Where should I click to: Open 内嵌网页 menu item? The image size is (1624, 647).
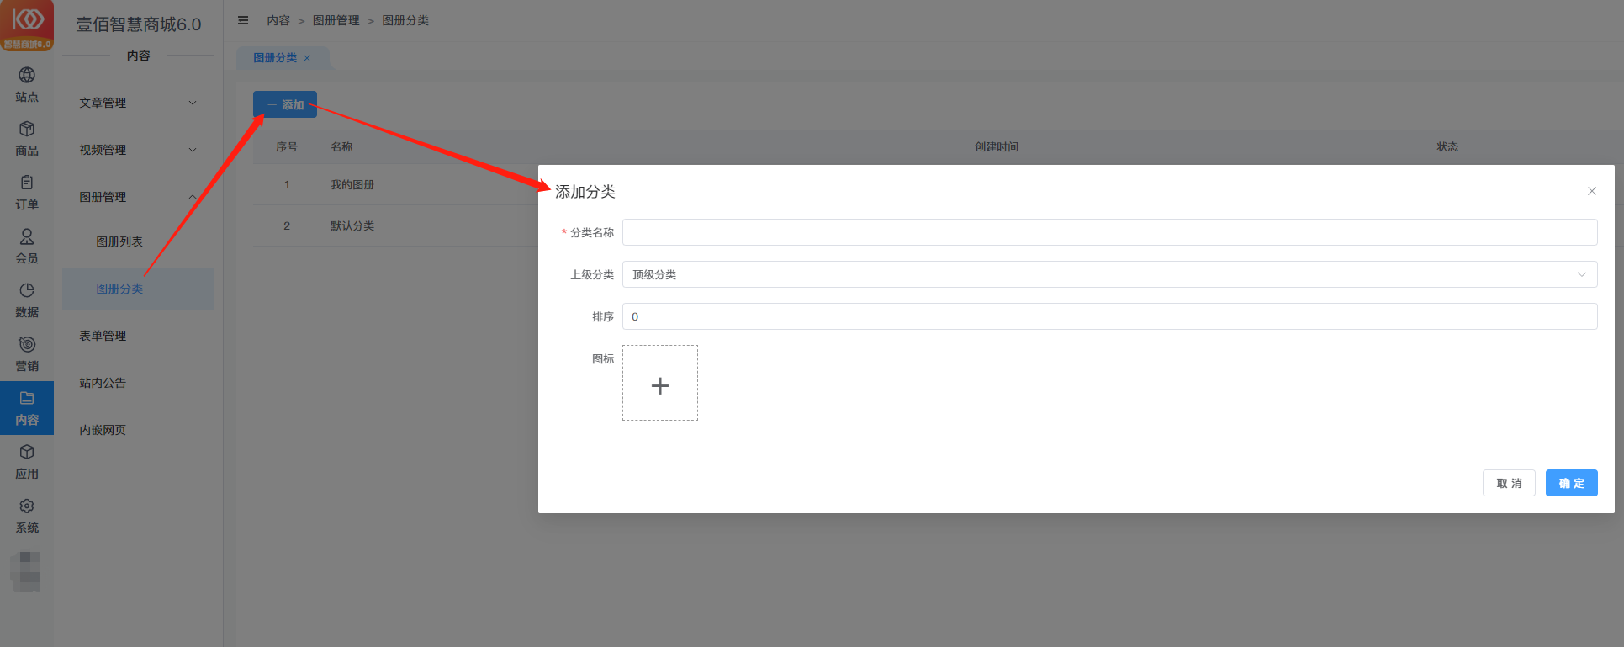138,430
